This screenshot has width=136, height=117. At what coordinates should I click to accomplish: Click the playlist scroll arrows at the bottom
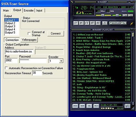click(133, 104)
